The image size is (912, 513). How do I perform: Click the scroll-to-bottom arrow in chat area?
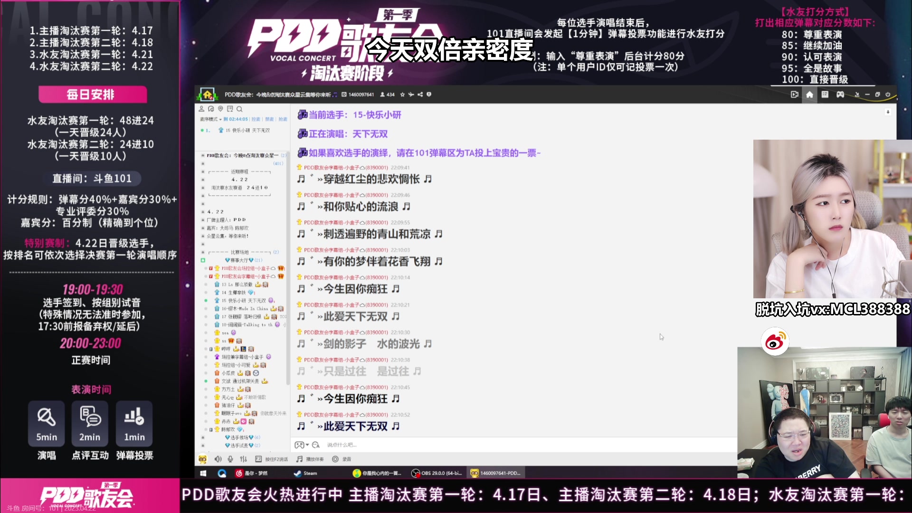coord(888,112)
